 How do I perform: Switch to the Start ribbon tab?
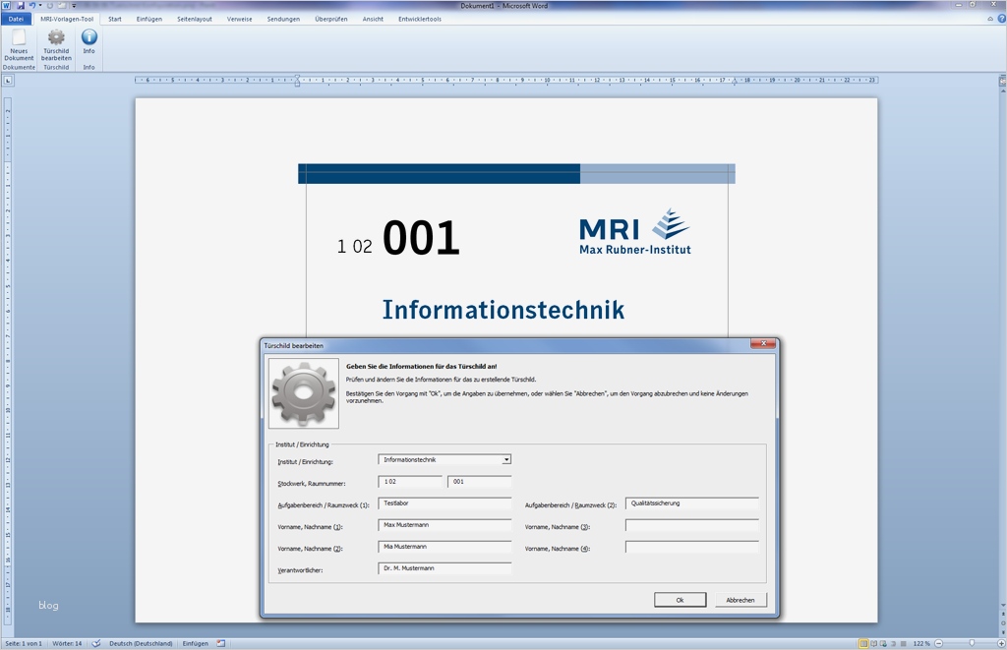point(115,18)
